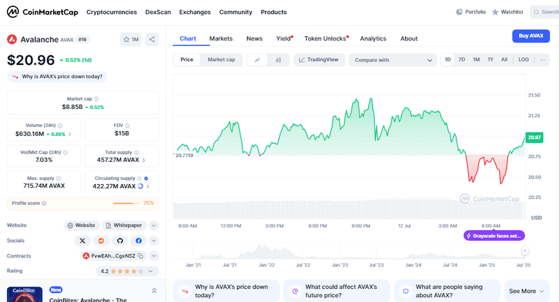559x302 pixels.
Task: Open Avalanche's X (Twitter) social link
Action: (x=83, y=241)
